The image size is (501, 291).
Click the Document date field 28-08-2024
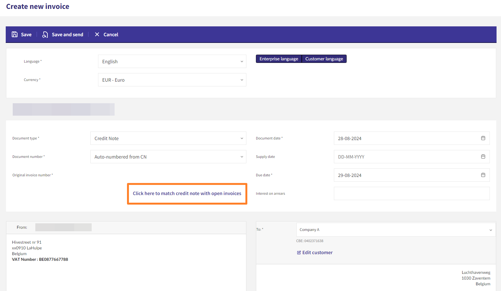pos(412,138)
